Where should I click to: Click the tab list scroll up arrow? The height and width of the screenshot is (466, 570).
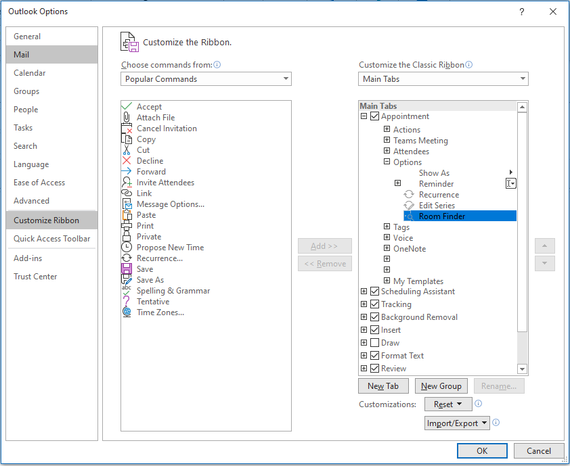[522, 107]
